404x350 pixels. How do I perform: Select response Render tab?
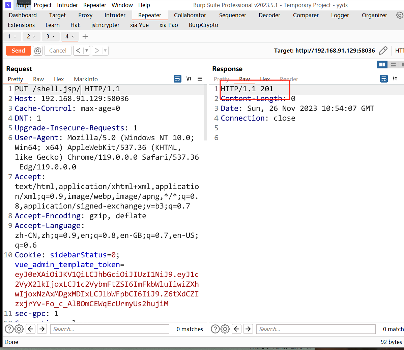pos(289,79)
